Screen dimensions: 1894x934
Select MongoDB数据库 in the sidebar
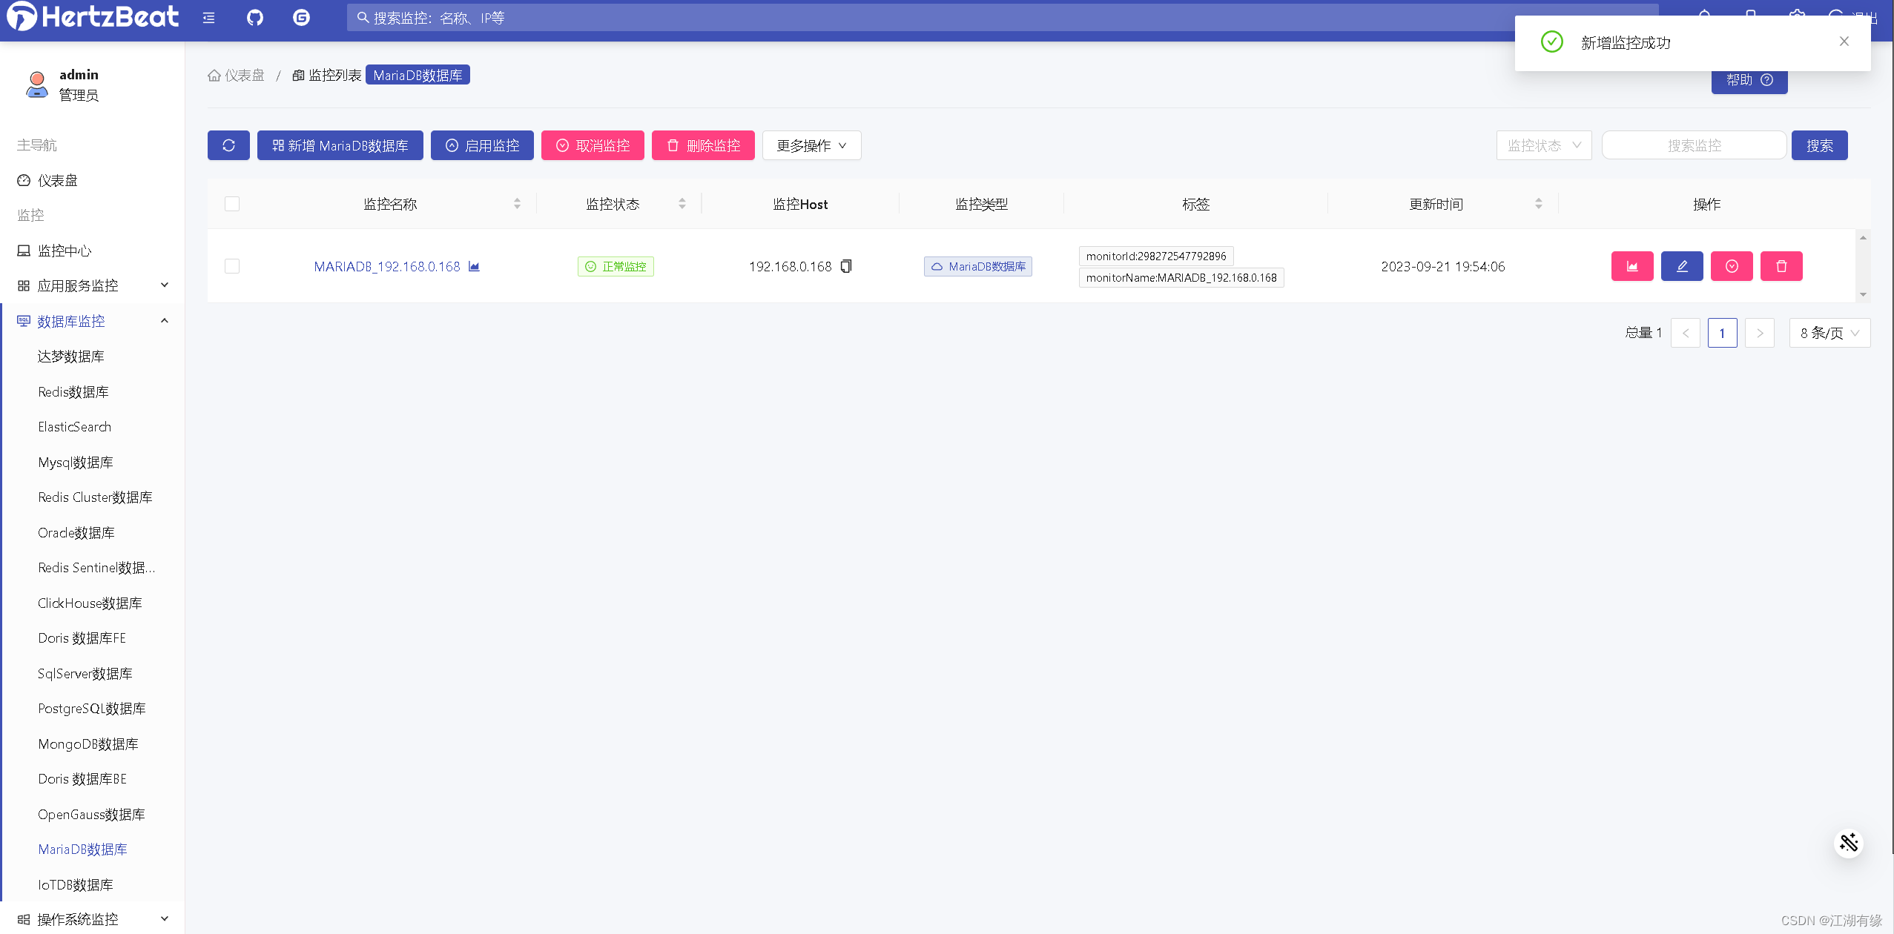pyautogui.click(x=88, y=743)
